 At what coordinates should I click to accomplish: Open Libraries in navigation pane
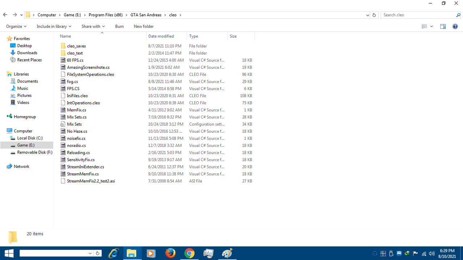pyautogui.click(x=21, y=74)
